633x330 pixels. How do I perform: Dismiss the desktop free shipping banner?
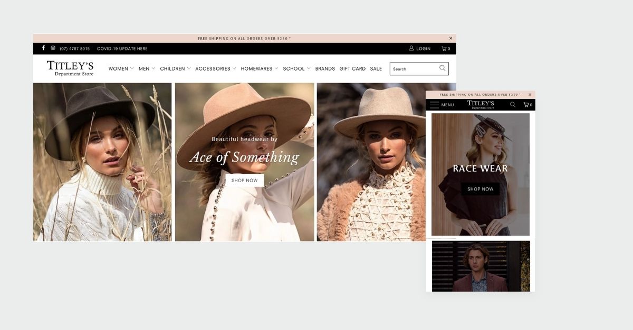tap(450, 38)
